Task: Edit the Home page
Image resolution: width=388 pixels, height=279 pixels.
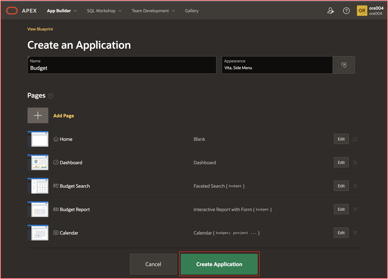Action: click(341, 139)
